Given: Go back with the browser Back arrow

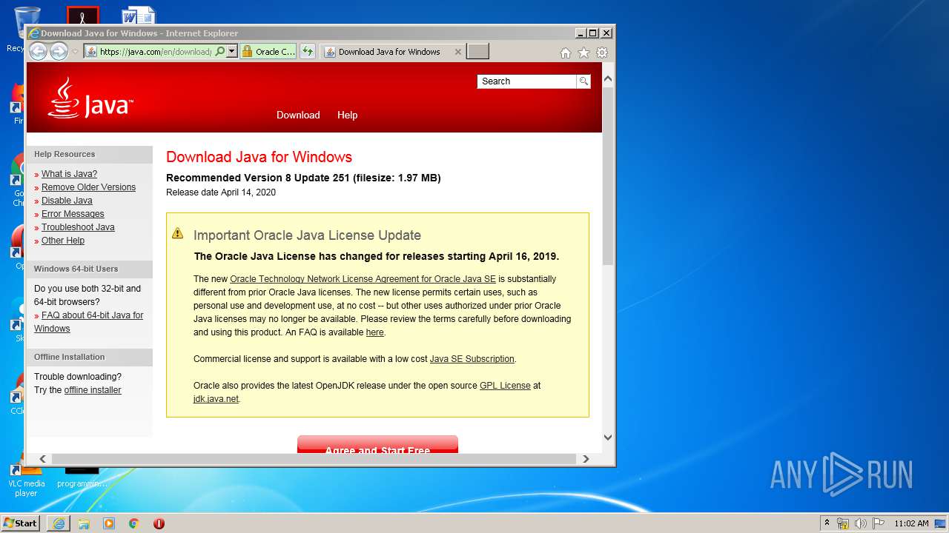Looking at the screenshot, I should pos(38,51).
